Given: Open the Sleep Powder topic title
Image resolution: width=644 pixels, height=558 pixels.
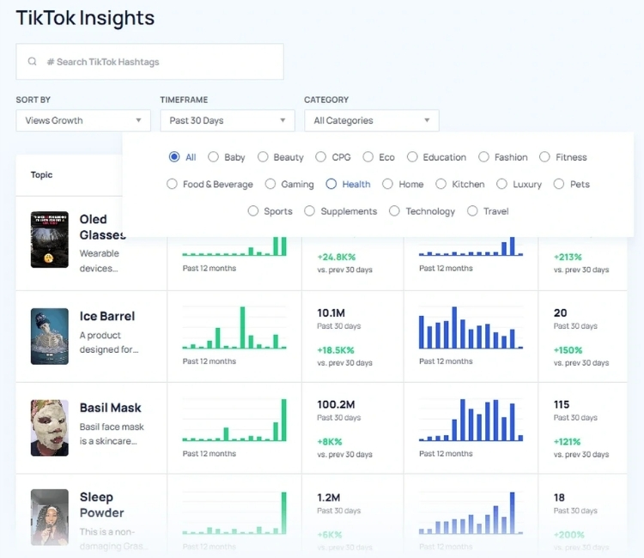Looking at the screenshot, I should pyautogui.click(x=102, y=505).
